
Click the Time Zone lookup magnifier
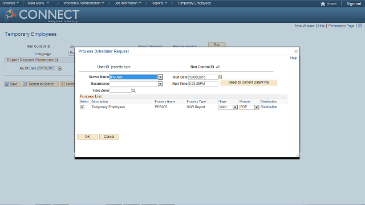(133, 91)
